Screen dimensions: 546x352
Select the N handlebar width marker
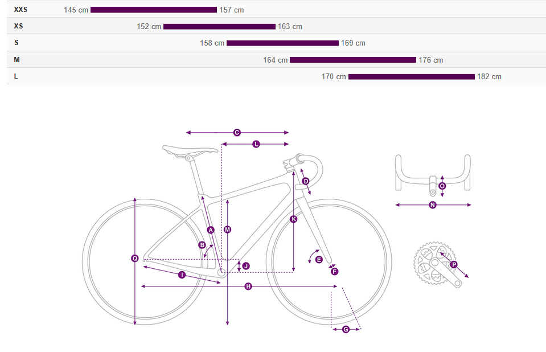[433, 205]
